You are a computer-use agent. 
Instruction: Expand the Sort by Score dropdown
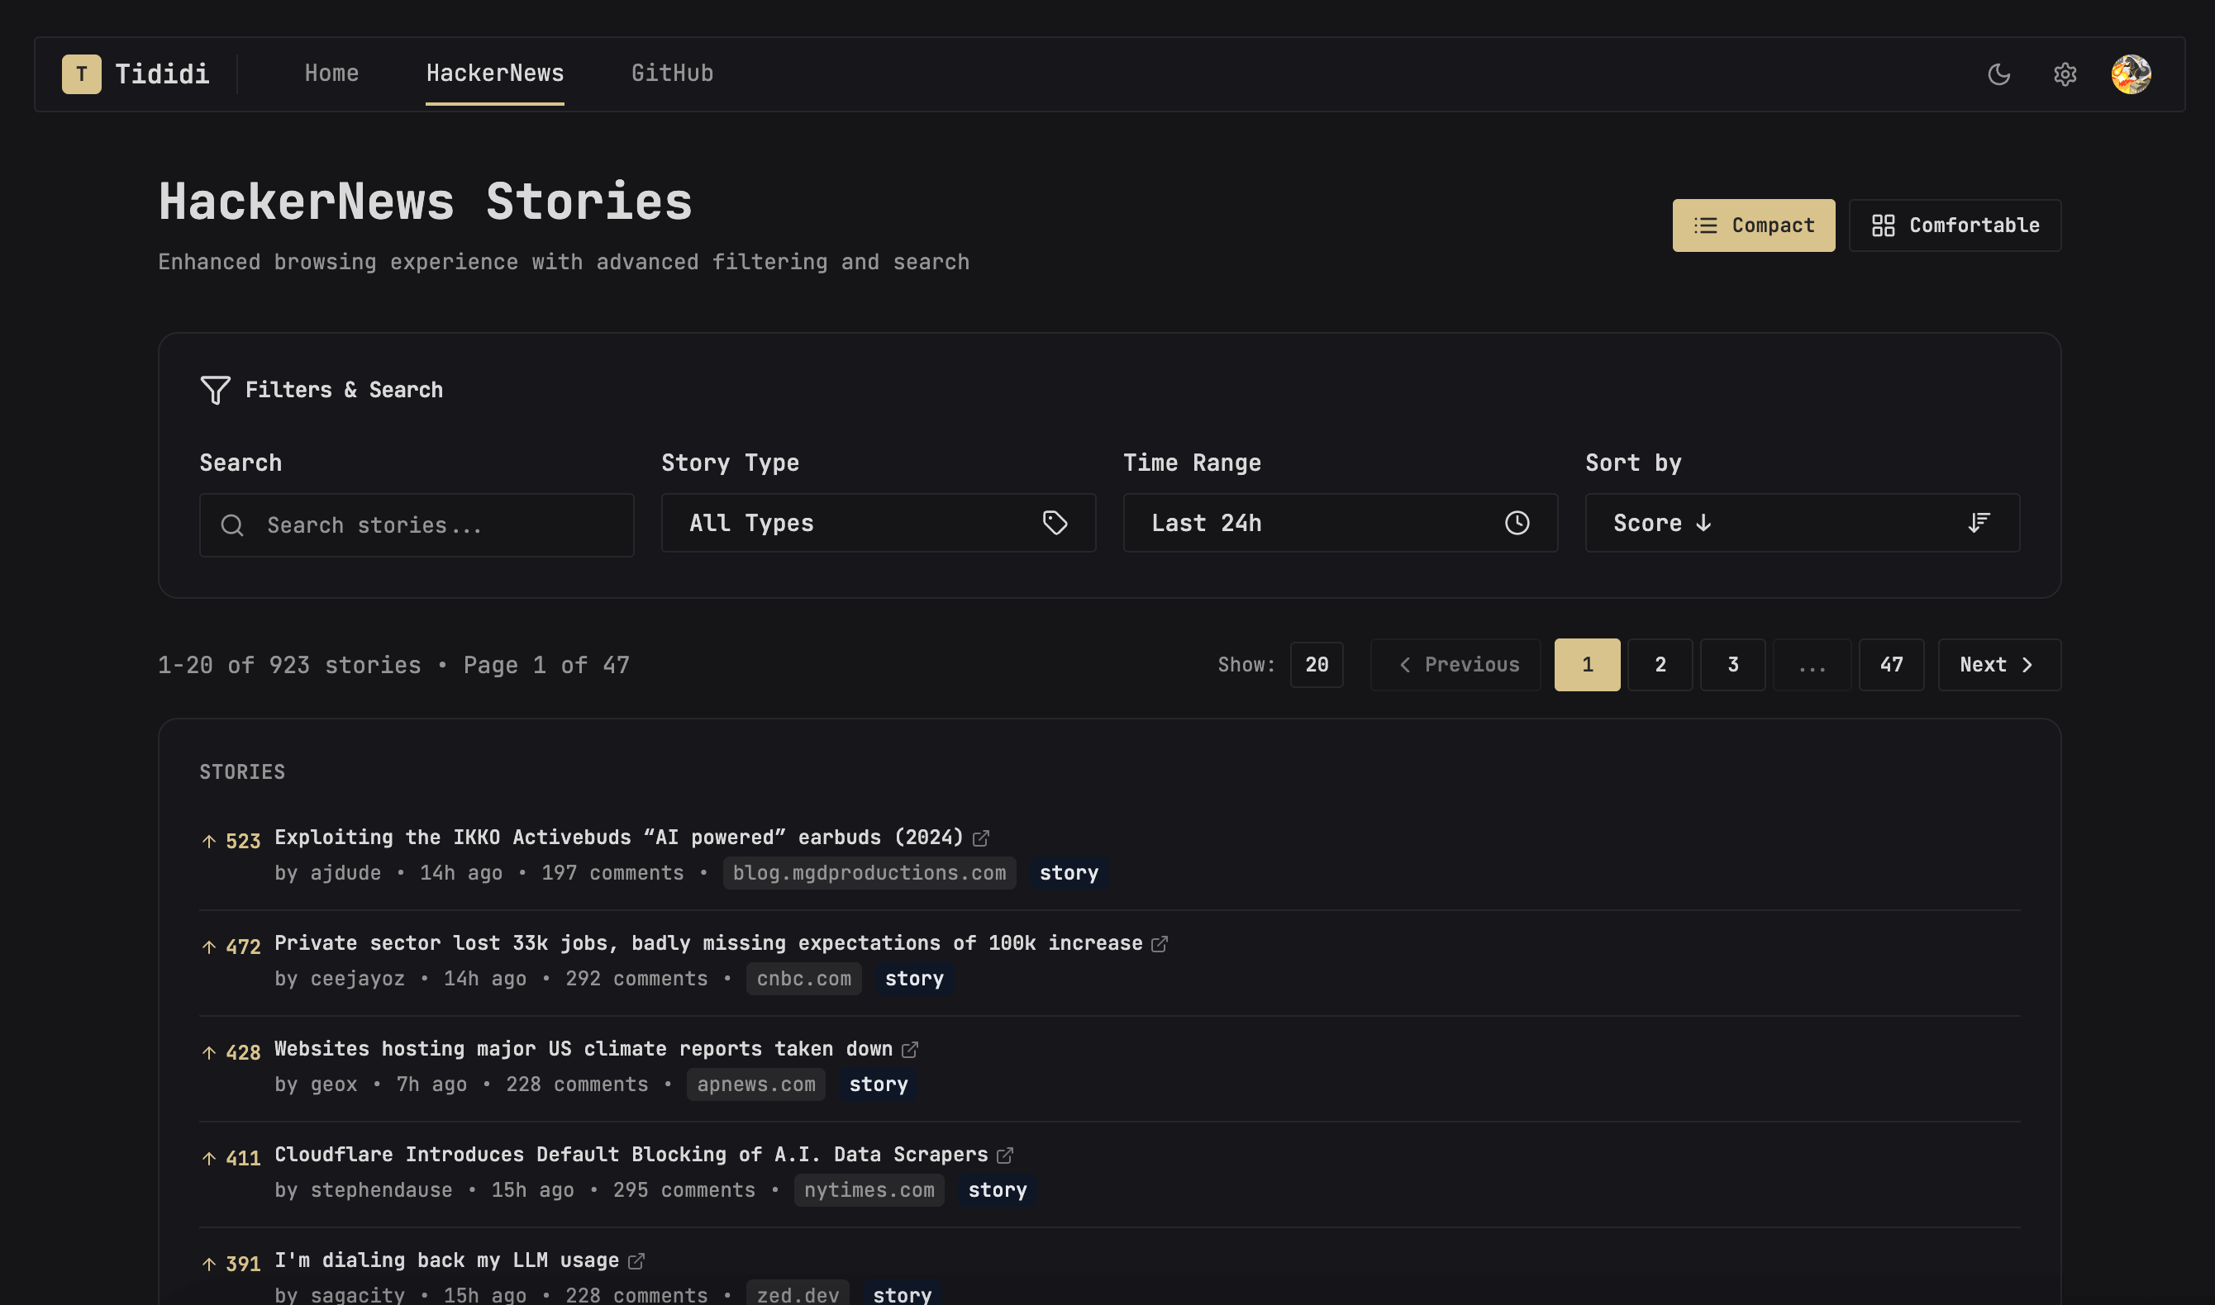pyautogui.click(x=1802, y=522)
